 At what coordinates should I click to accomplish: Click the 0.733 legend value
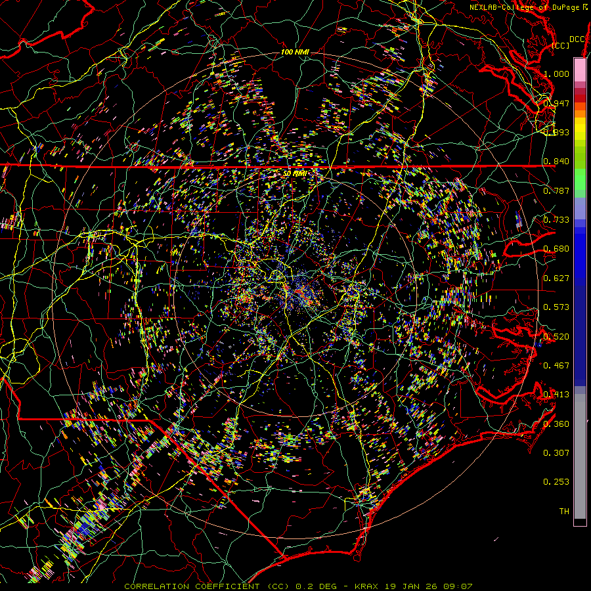(556, 220)
